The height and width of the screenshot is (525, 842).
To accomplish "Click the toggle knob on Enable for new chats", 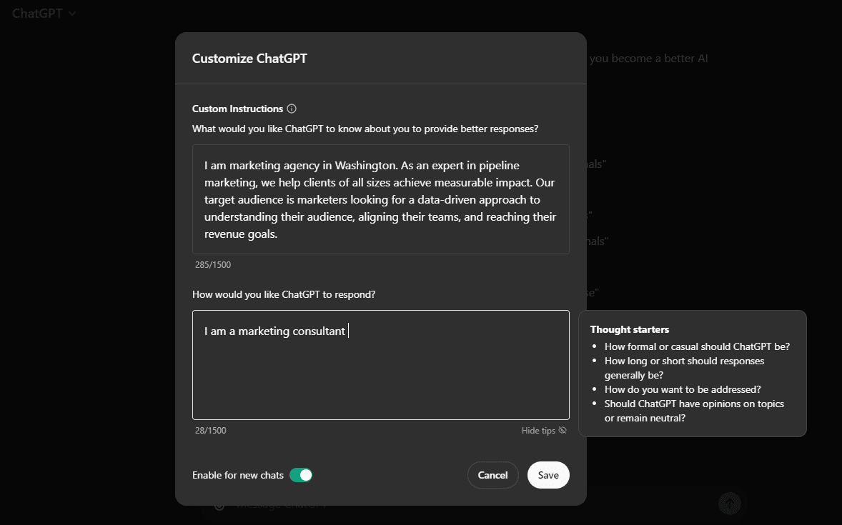I will click(x=305, y=474).
